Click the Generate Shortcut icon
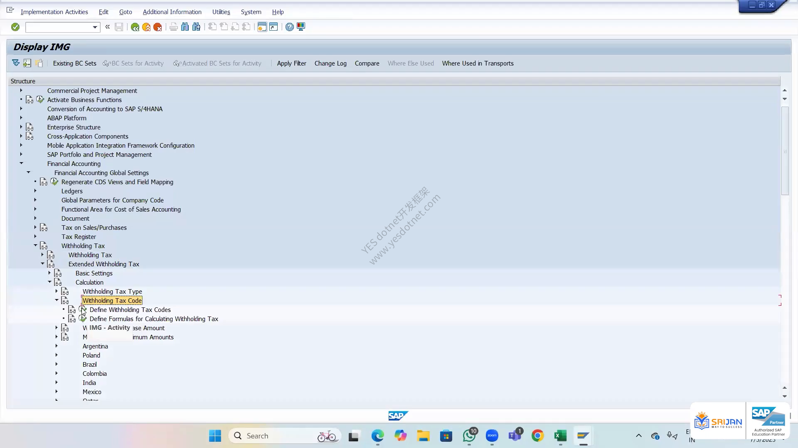The height and width of the screenshot is (448, 798). (273, 27)
